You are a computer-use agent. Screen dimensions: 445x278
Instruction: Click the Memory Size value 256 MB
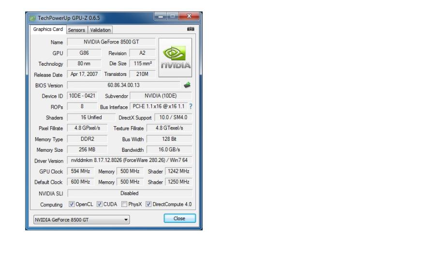[x=87, y=149]
